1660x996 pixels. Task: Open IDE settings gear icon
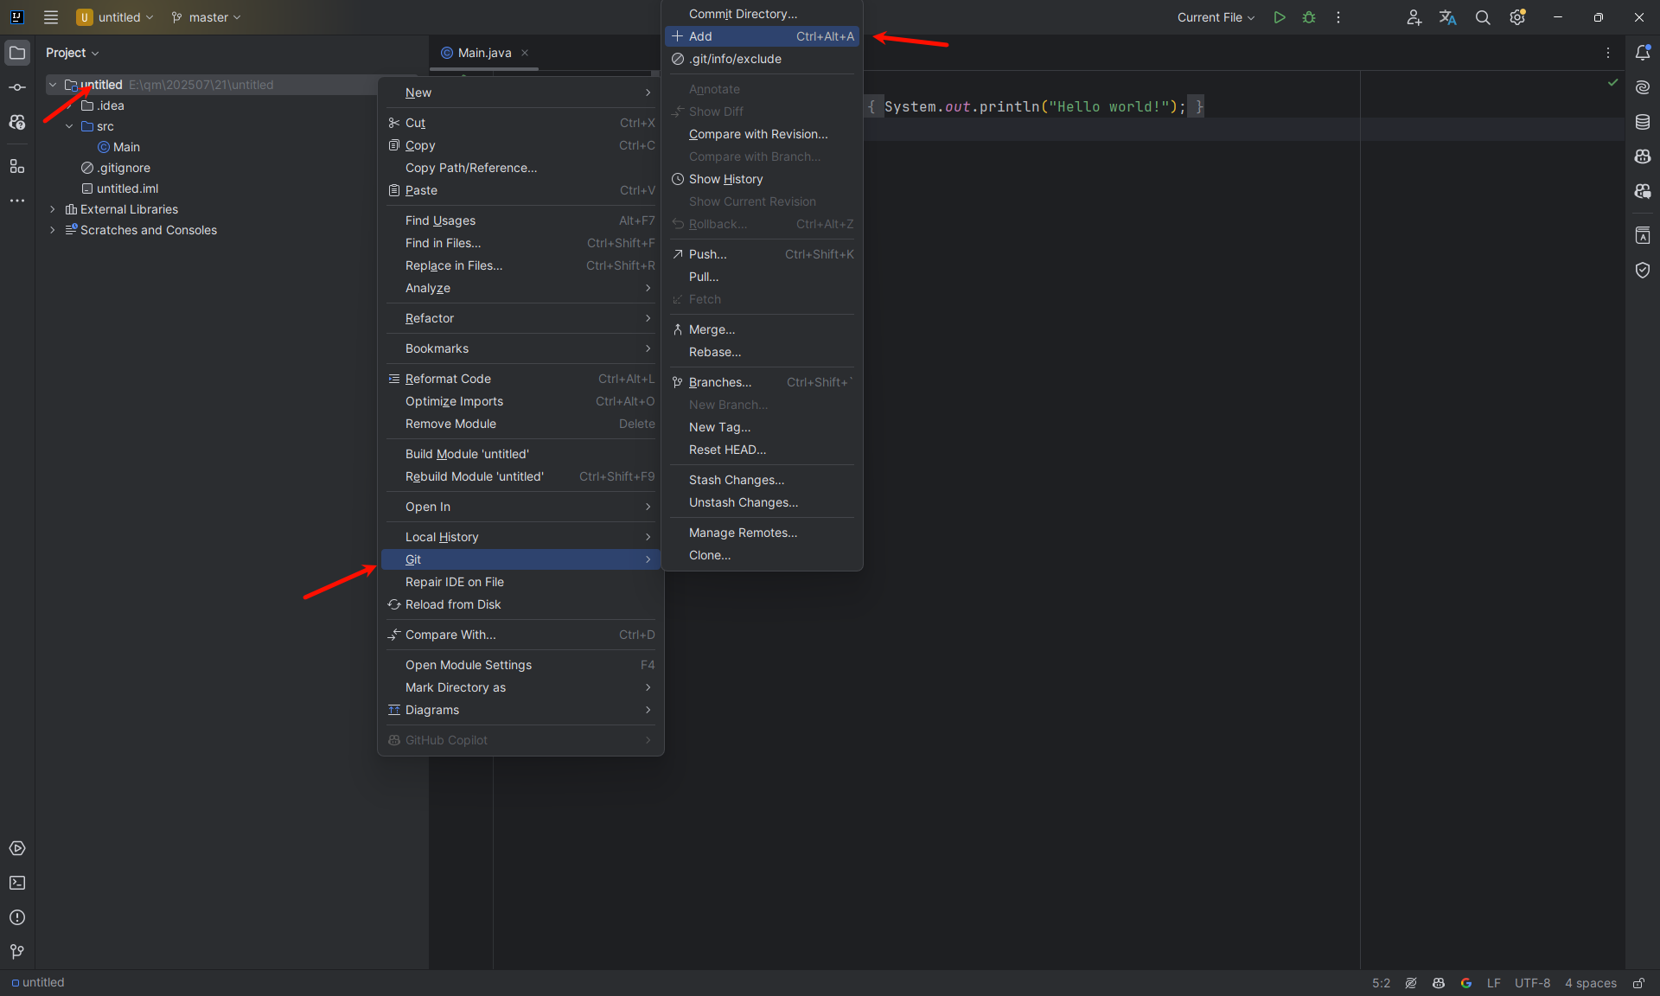coord(1517,17)
